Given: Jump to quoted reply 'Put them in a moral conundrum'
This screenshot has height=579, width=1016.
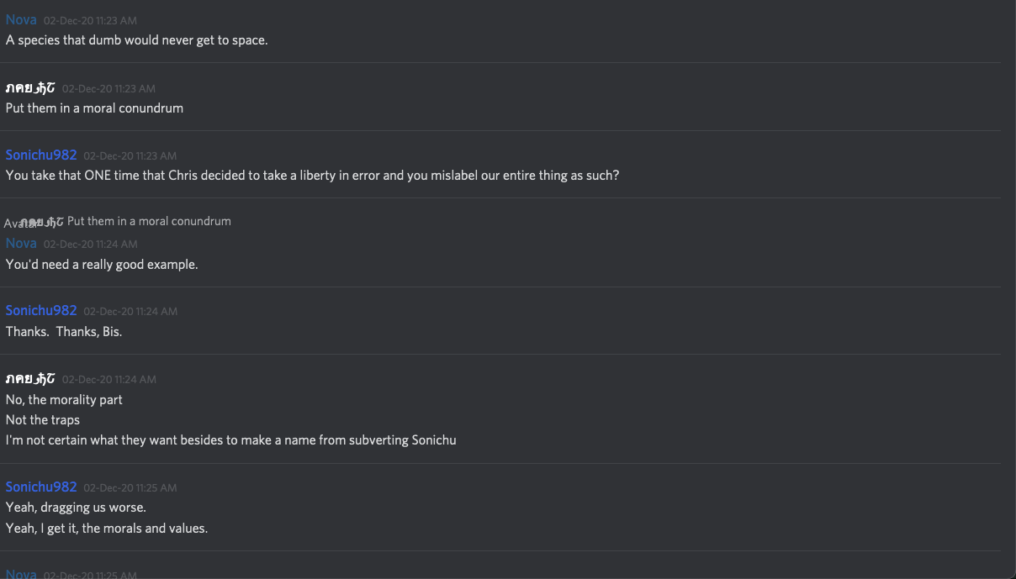Looking at the screenshot, I should [x=149, y=221].
